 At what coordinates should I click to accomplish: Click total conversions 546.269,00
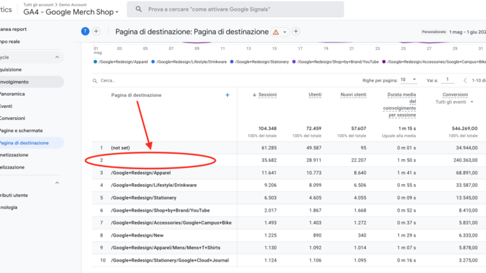point(464,129)
